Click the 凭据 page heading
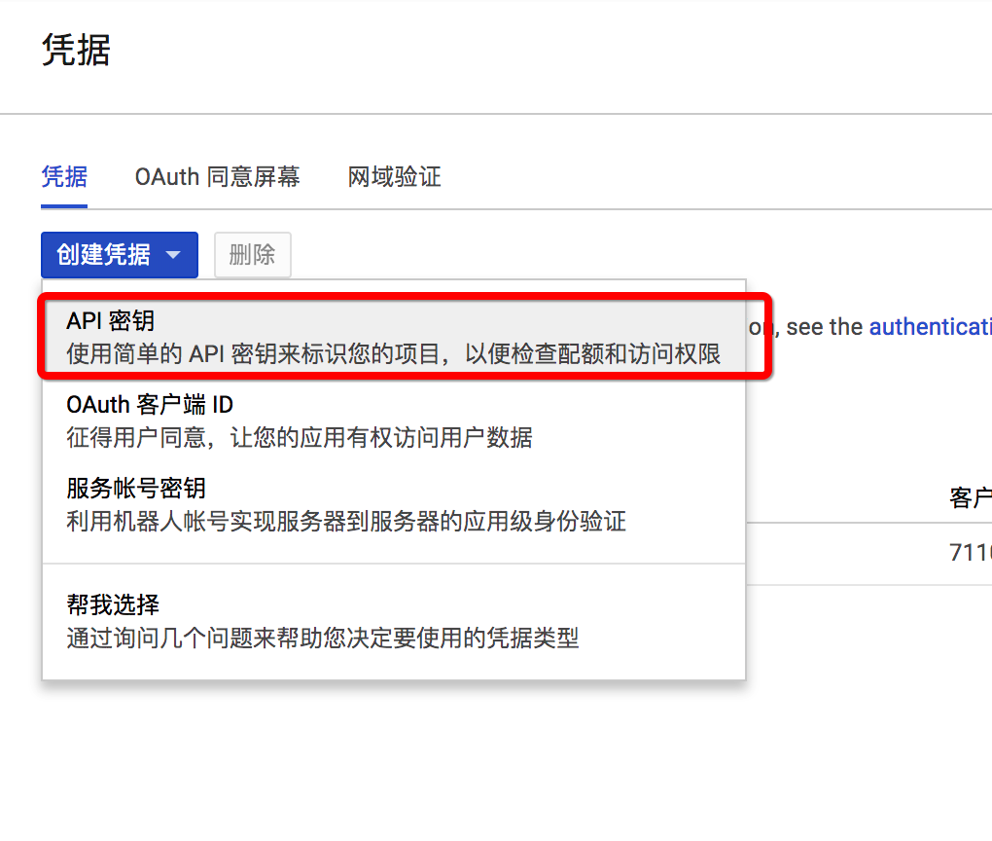 76,50
